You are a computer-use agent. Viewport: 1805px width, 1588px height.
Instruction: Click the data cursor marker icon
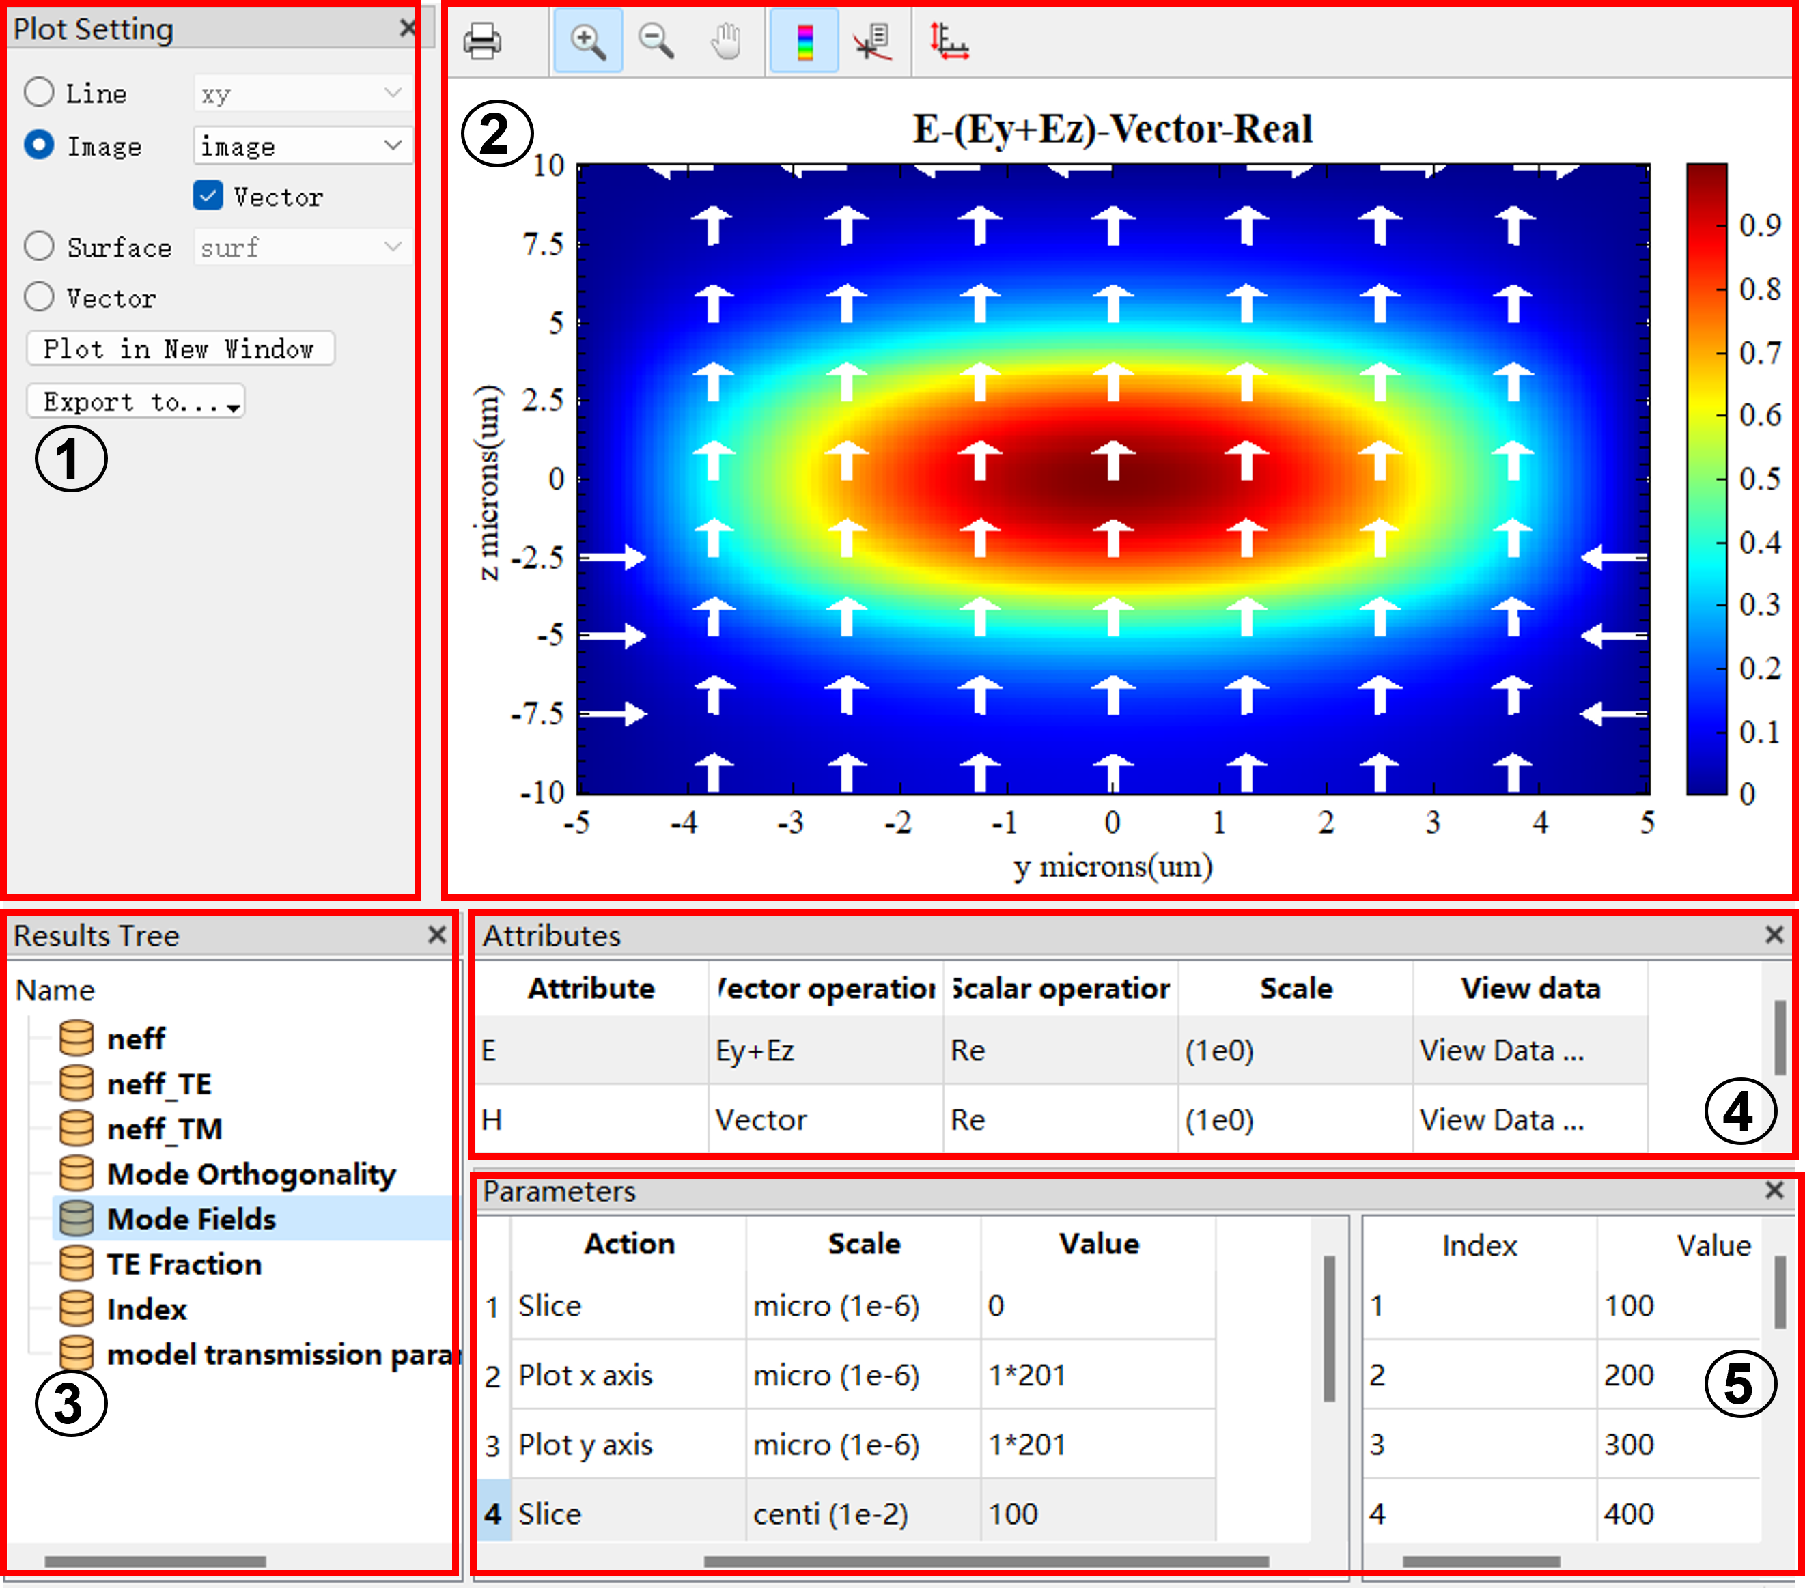[x=873, y=42]
